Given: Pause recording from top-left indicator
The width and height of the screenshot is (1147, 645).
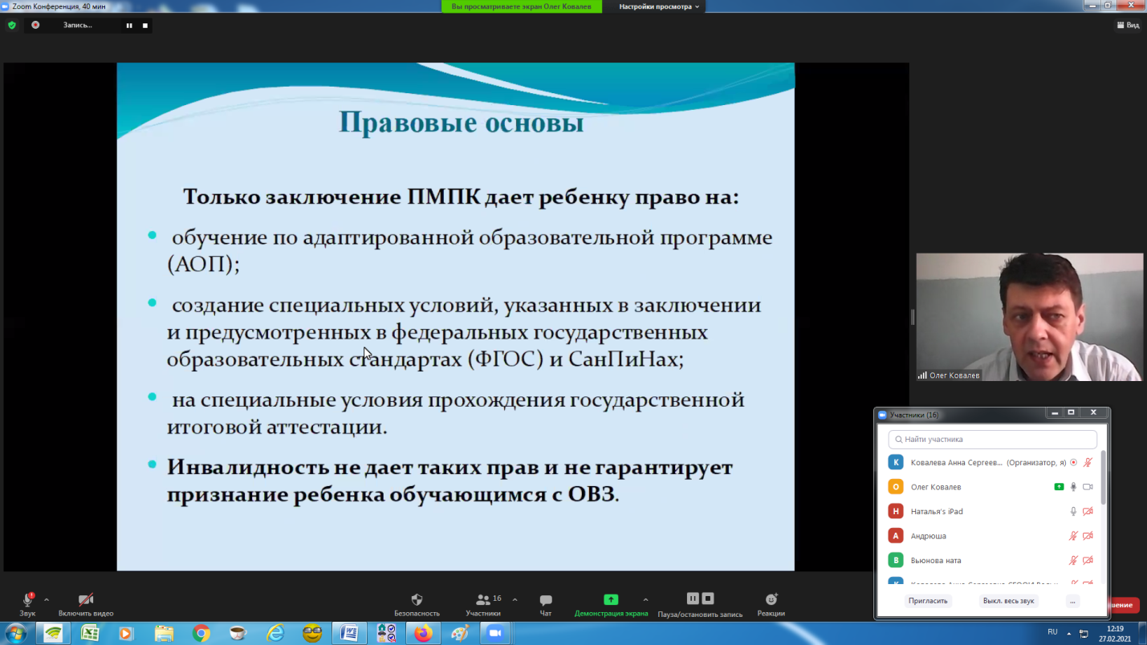Looking at the screenshot, I should pos(128,26).
